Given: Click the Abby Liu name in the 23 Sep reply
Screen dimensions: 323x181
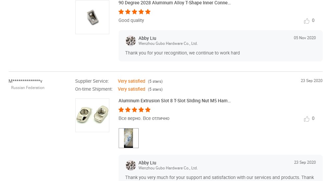Looking at the screenshot, I should [x=147, y=163].
